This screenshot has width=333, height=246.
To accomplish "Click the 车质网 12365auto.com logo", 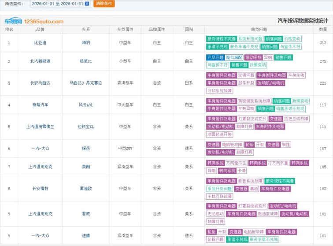I will pos(34,21).
